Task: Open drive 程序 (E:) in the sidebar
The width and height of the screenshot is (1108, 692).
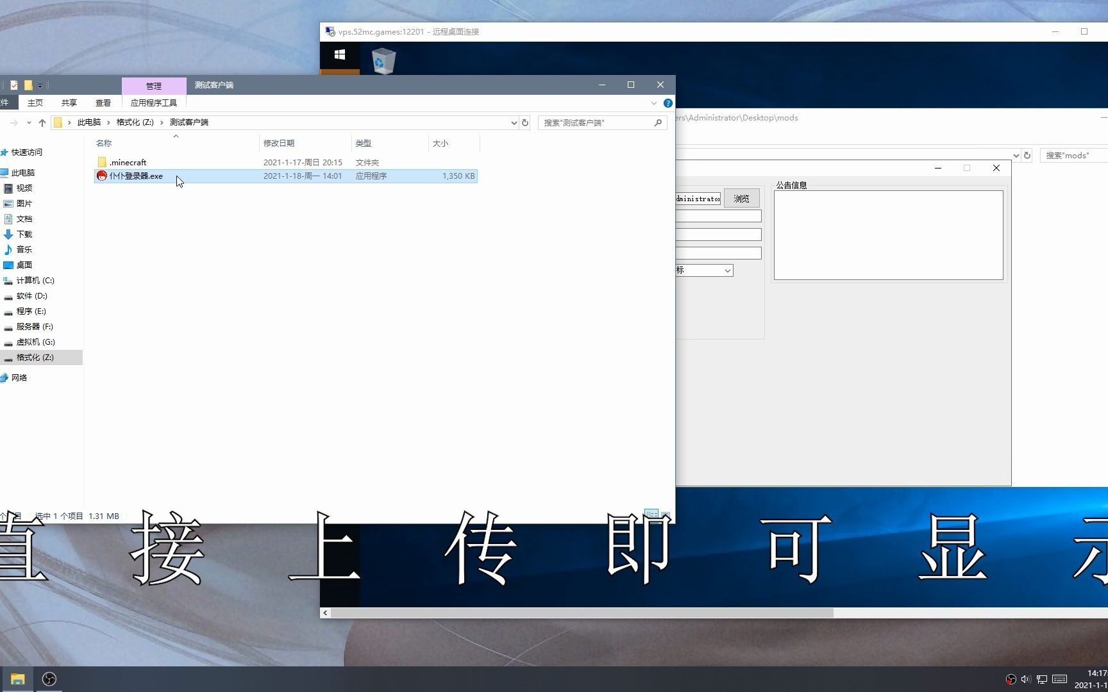Action: pyautogui.click(x=31, y=311)
